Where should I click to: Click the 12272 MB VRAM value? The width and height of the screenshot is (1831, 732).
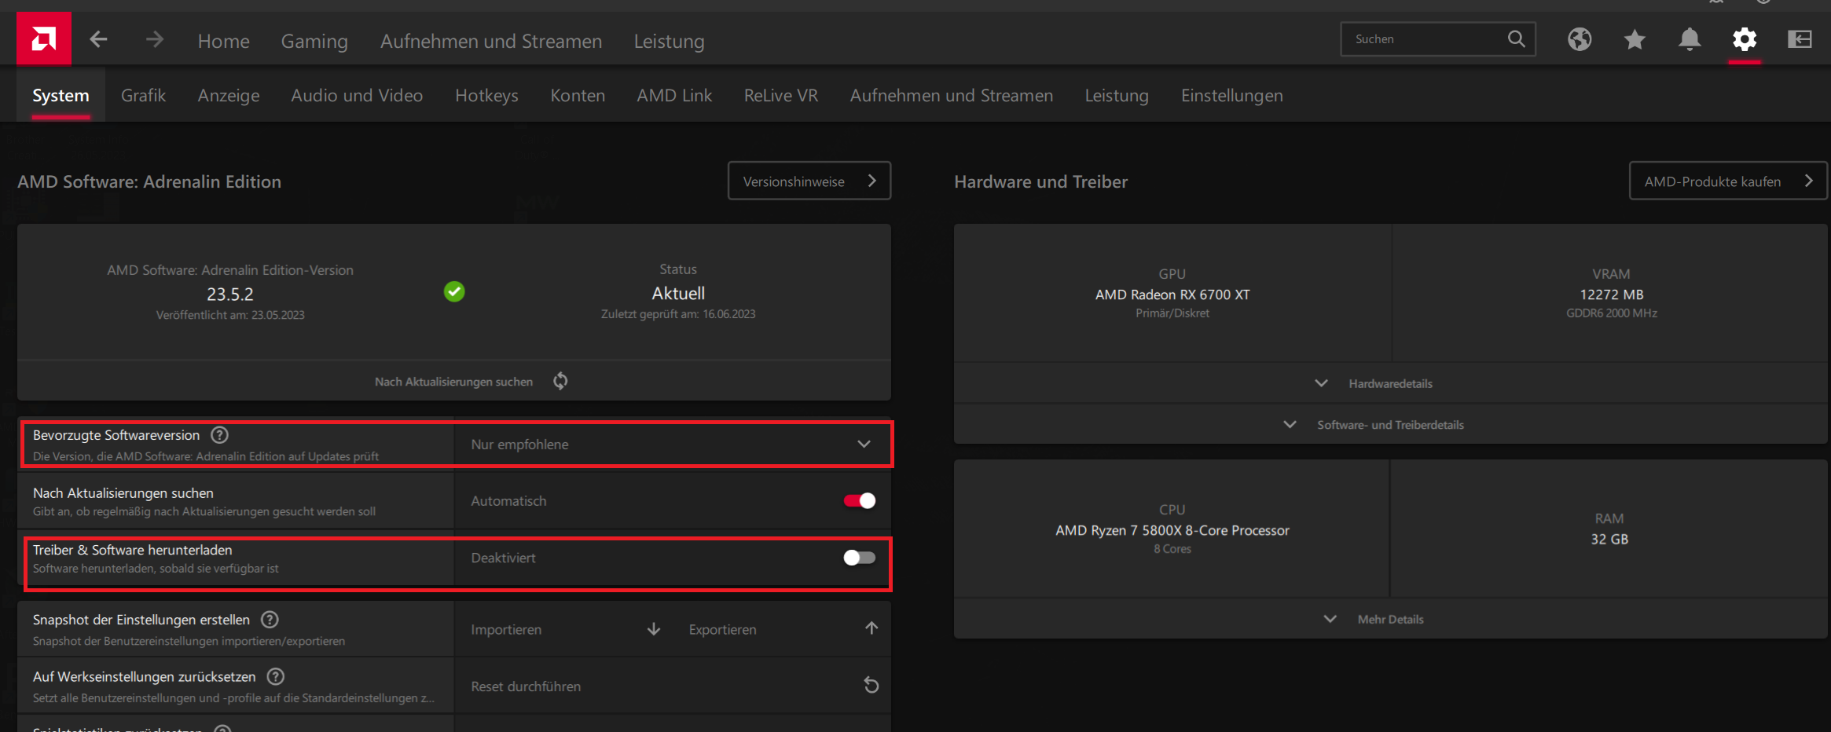[x=1612, y=295]
